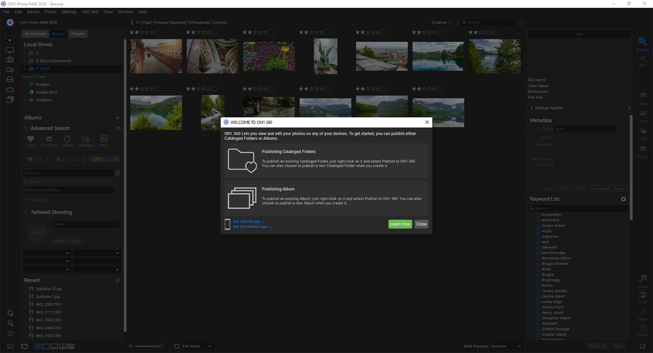Click the cloud icon in left sidebar

pos(10,89)
